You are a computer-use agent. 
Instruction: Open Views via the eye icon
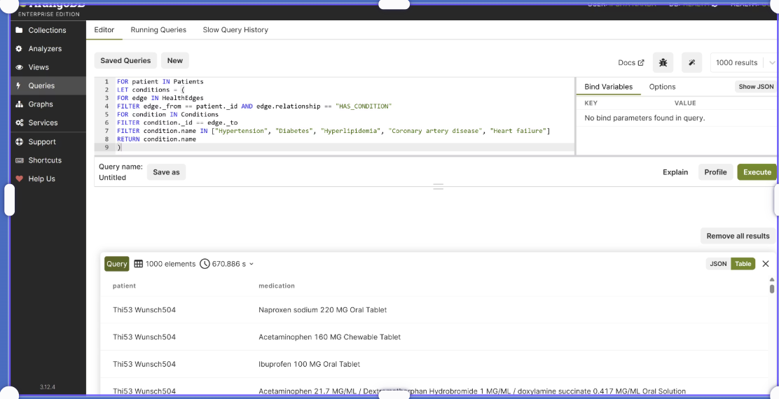coord(19,67)
